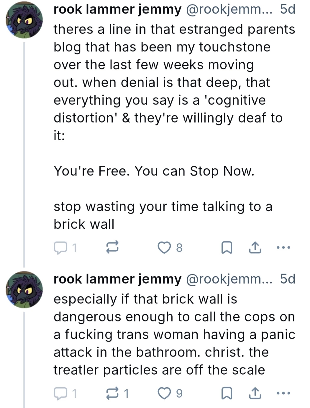The width and height of the screenshot is (310, 408).
Task: Reply to the second post about brick wall
Action: (60, 393)
